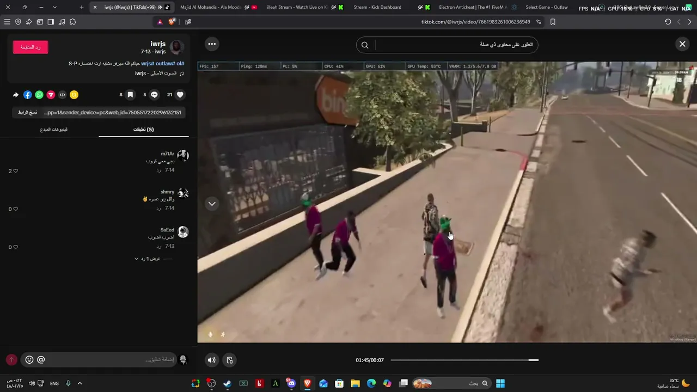Image resolution: width=697 pixels, height=392 pixels.
Task: Toggle the auto-scroll icon beside the volume button
Action: tap(230, 360)
